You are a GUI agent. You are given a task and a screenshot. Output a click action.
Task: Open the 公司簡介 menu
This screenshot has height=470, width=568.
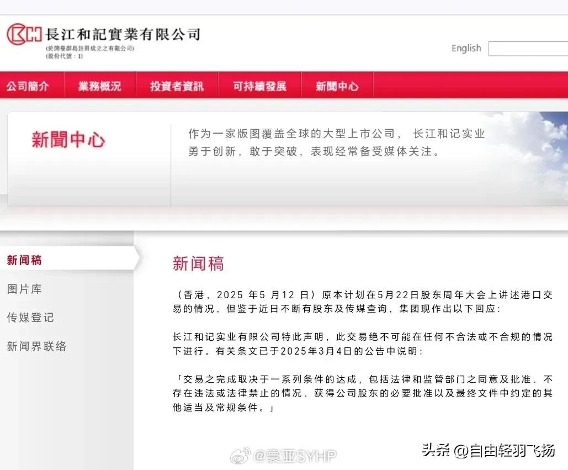point(28,86)
